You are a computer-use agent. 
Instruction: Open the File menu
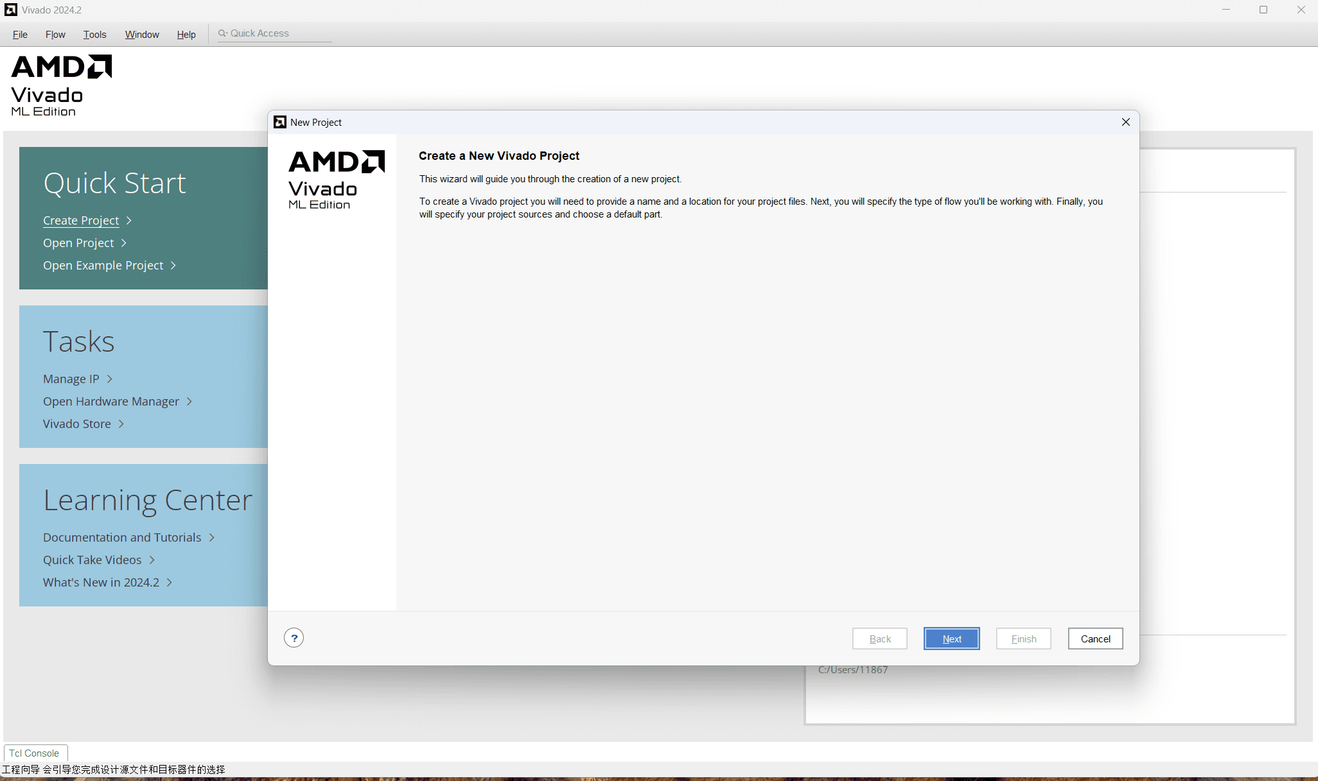click(x=20, y=34)
